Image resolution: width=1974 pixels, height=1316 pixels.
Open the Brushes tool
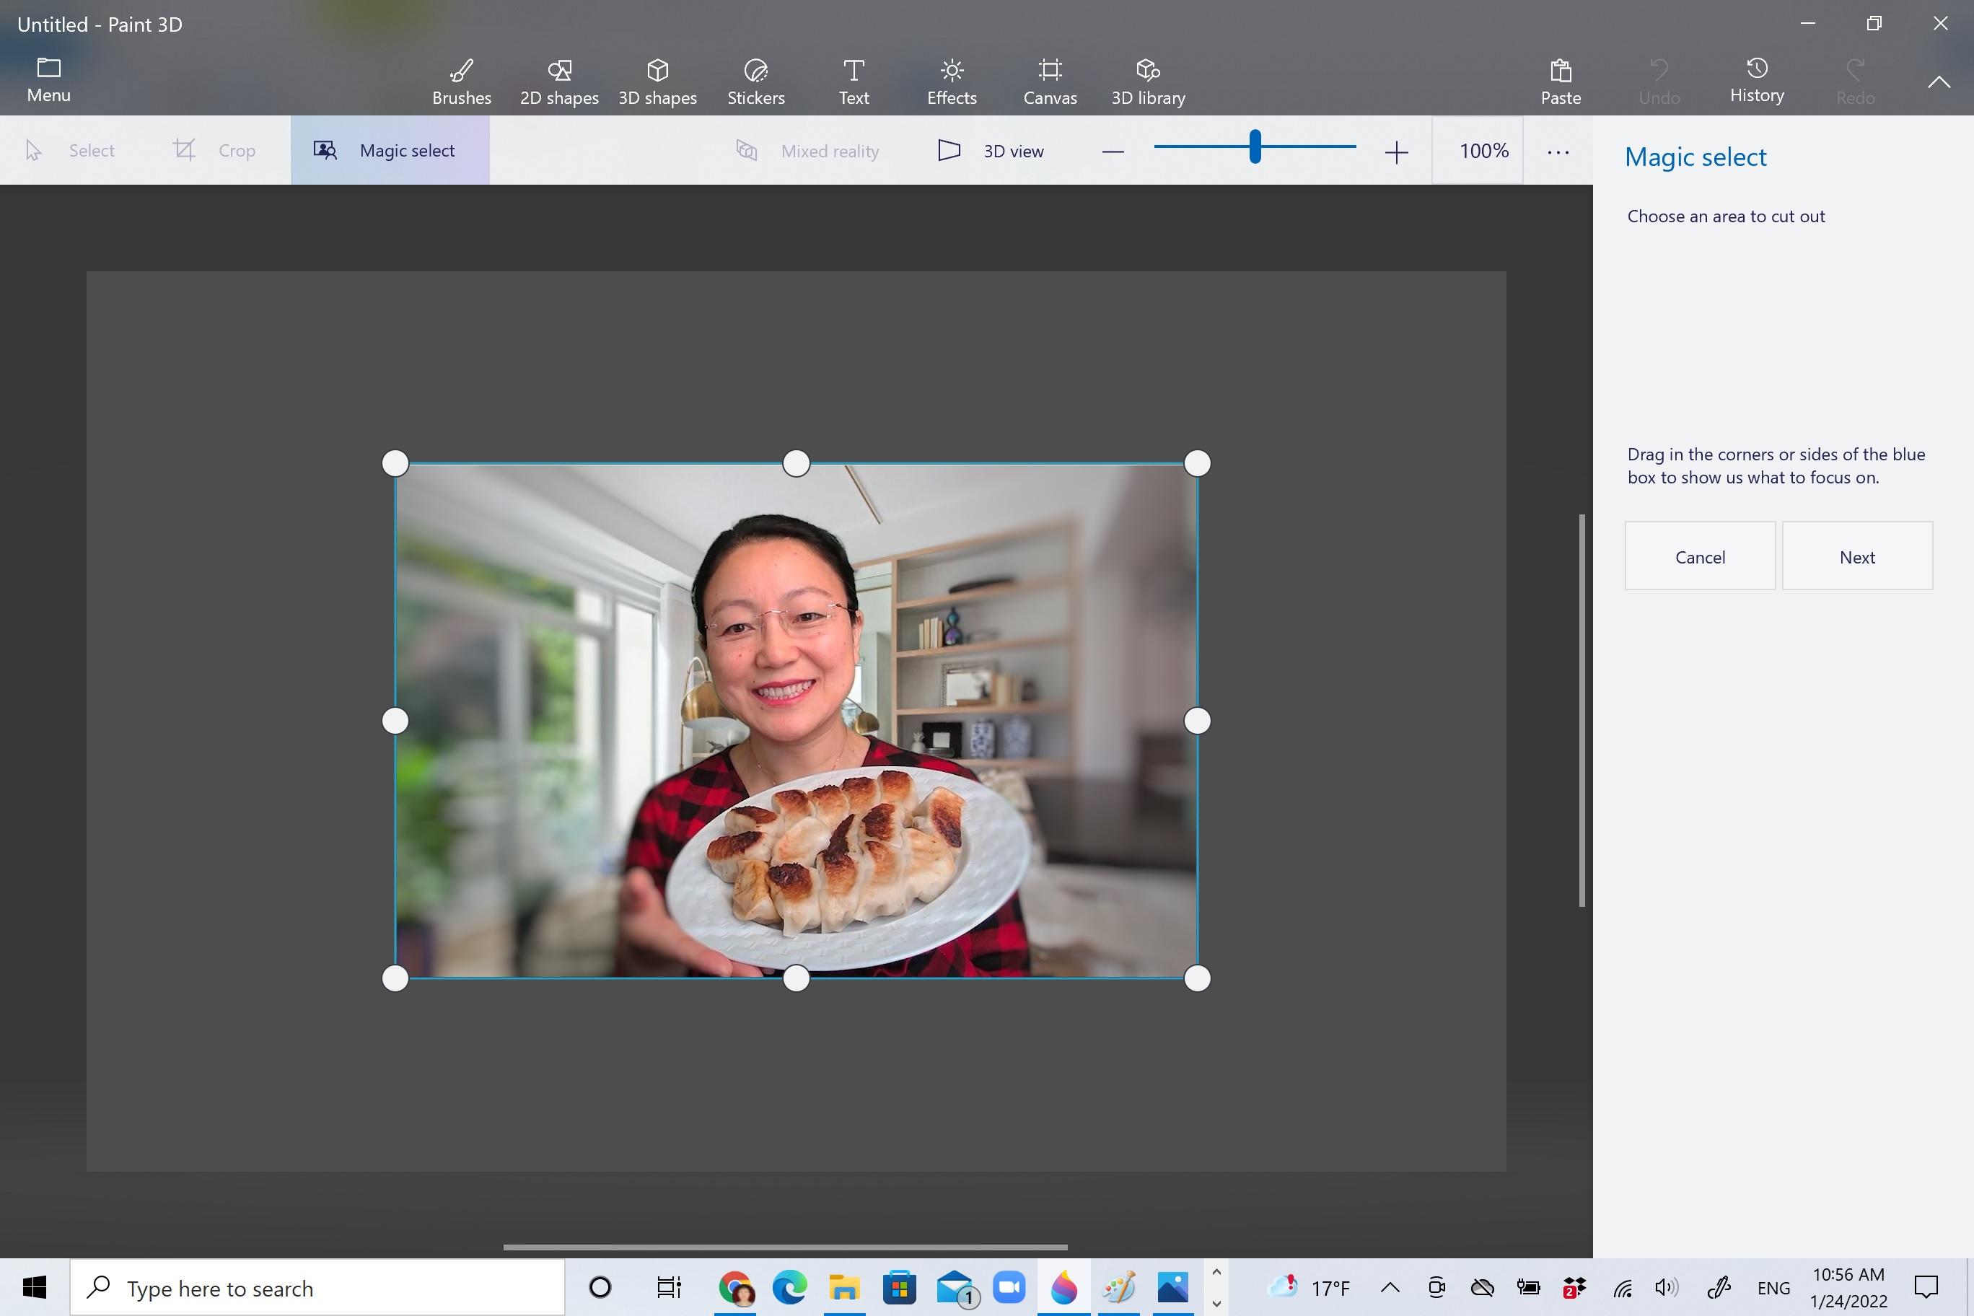(461, 82)
